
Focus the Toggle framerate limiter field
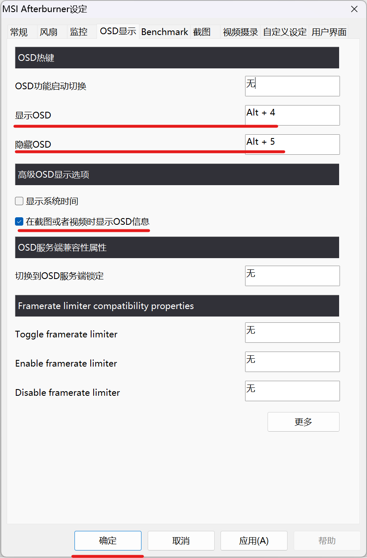pos(292,332)
